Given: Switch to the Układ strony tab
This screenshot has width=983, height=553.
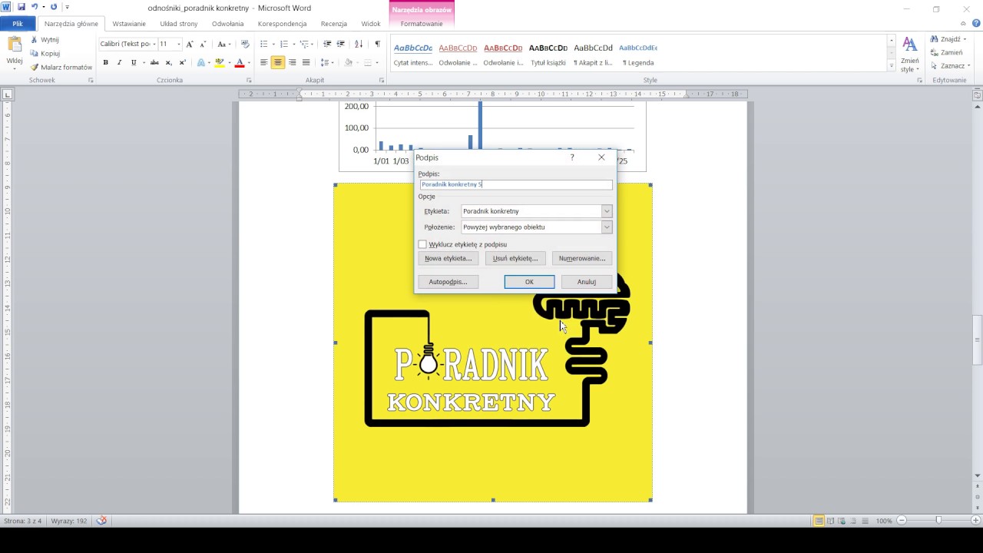Looking at the screenshot, I should click(179, 24).
